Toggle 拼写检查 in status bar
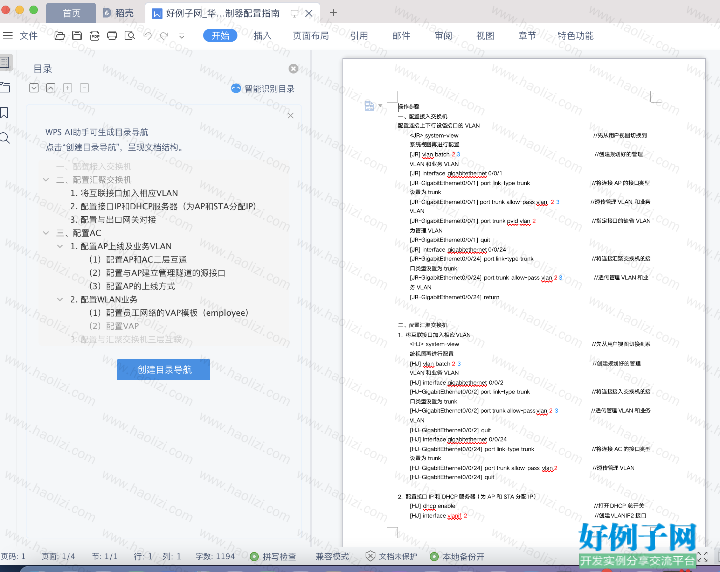 [274, 557]
